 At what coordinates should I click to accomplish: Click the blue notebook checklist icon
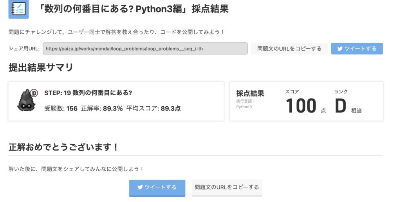click(18, 9)
